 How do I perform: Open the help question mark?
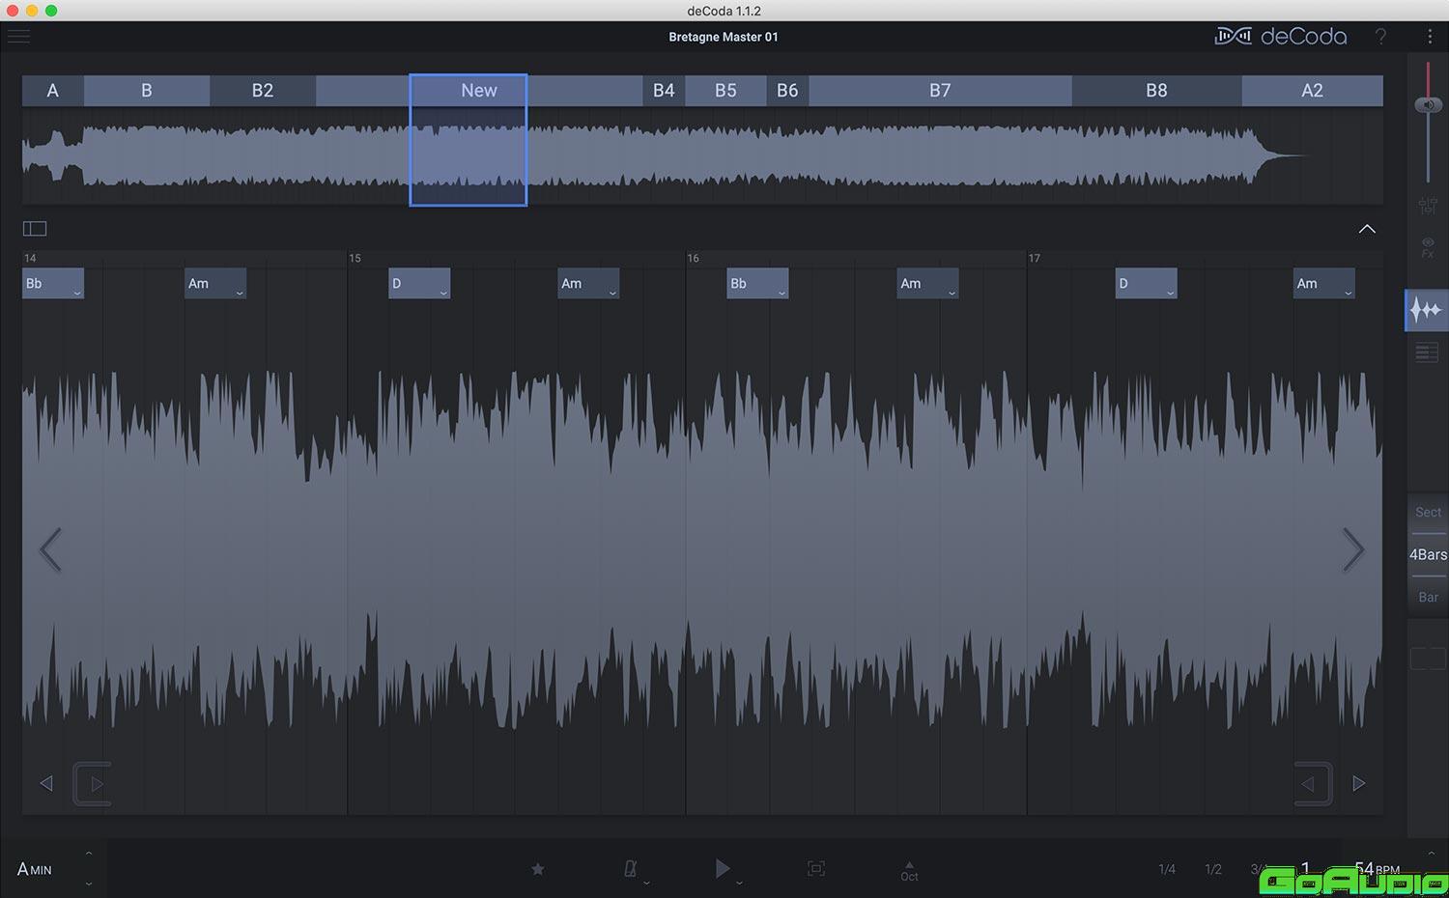click(x=1380, y=37)
